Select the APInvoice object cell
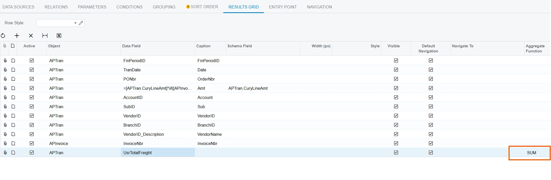The height and width of the screenshot is (180, 551). pyautogui.click(x=84, y=143)
